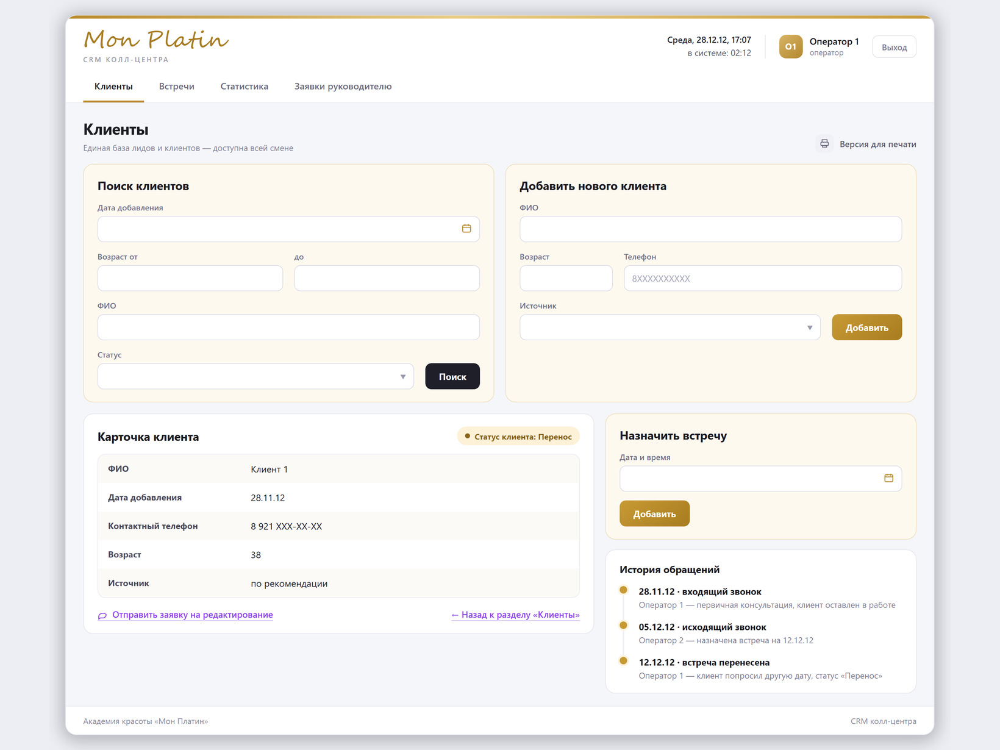Focus the Дата добавления search field
The width and height of the screenshot is (1000, 750).
point(288,229)
